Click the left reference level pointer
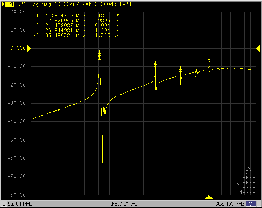 (x=28, y=48)
